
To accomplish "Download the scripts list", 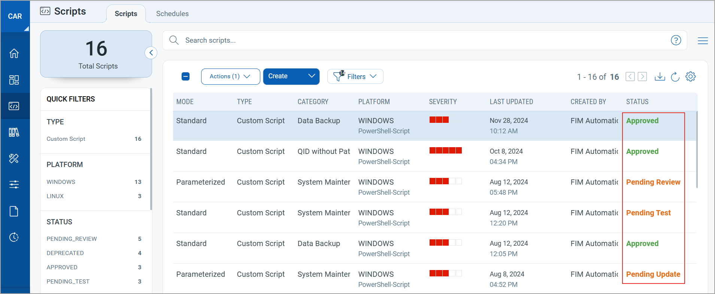I will click(x=660, y=76).
